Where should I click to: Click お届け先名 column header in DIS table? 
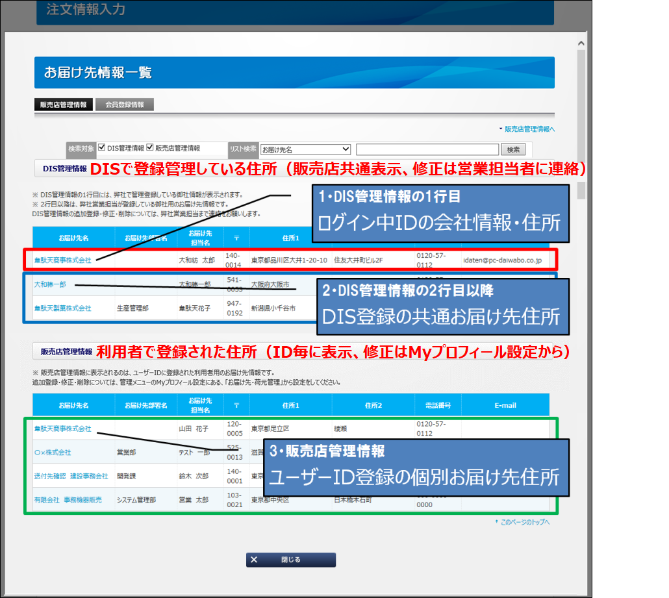(73, 238)
